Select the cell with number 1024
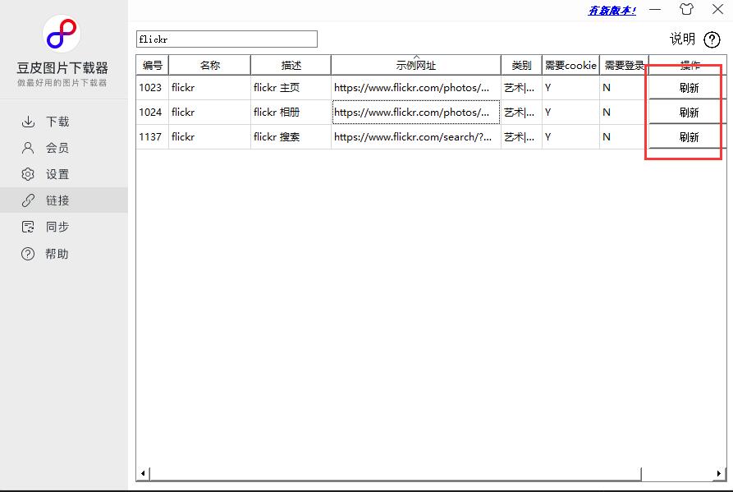This screenshot has width=733, height=492. point(153,113)
